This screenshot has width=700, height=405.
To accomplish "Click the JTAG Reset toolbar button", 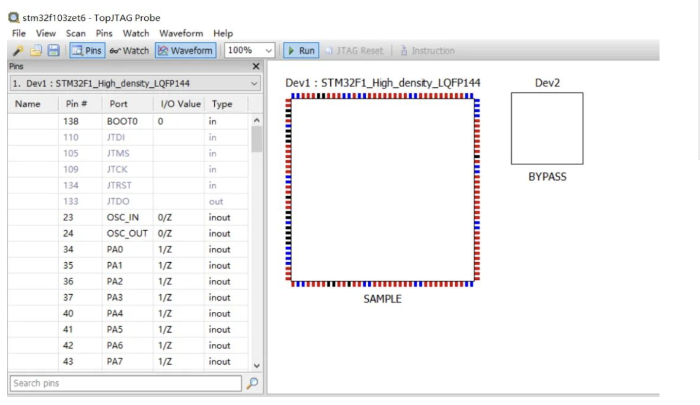I will pyautogui.click(x=354, y=50).
